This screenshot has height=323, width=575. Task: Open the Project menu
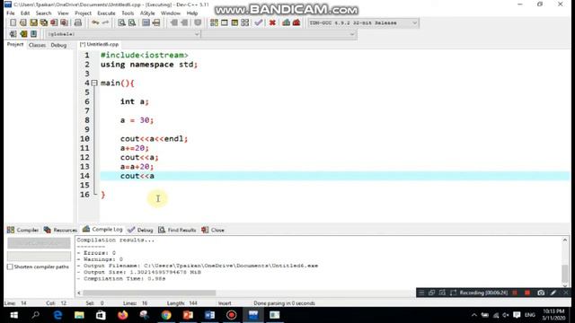[83, 13]
